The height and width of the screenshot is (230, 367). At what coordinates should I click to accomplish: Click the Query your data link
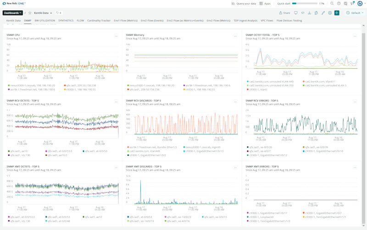[x=246, y=4]
